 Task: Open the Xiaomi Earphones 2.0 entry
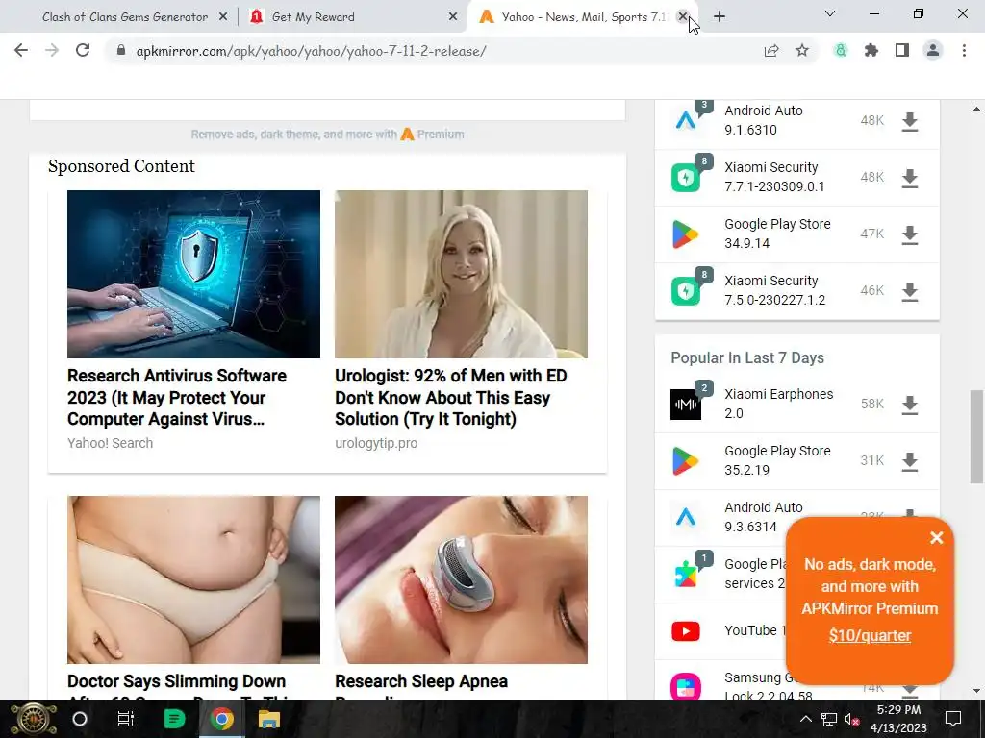pyautogui.click(x=778, y=404)
